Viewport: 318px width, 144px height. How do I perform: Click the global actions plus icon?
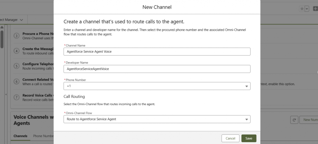tap(316, 9)
